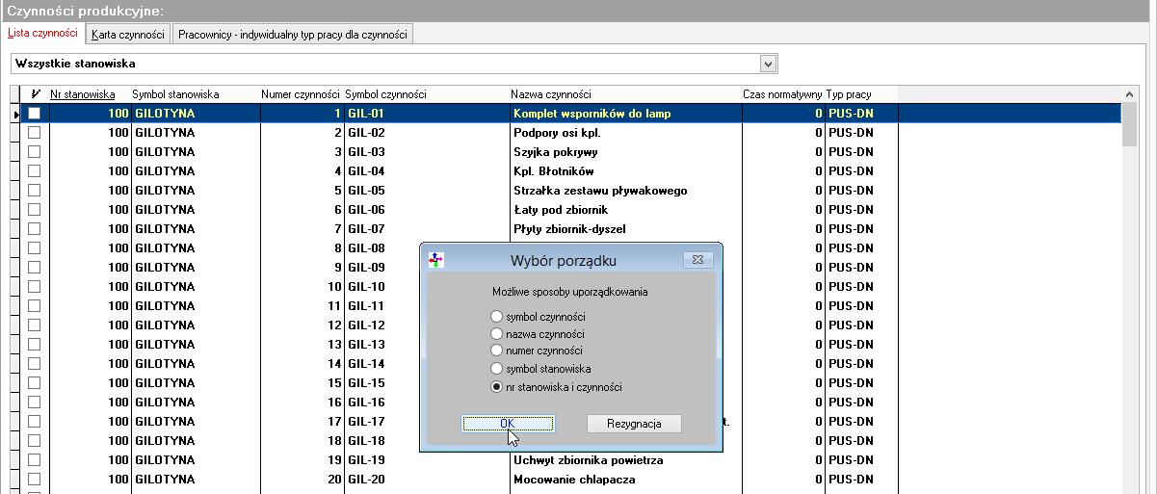Tick the checkbox for row GIL-02
This screenshot has height=494, width=1157.
click(x=35, y=132)
